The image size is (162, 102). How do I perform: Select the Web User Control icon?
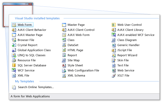point(114,25)
